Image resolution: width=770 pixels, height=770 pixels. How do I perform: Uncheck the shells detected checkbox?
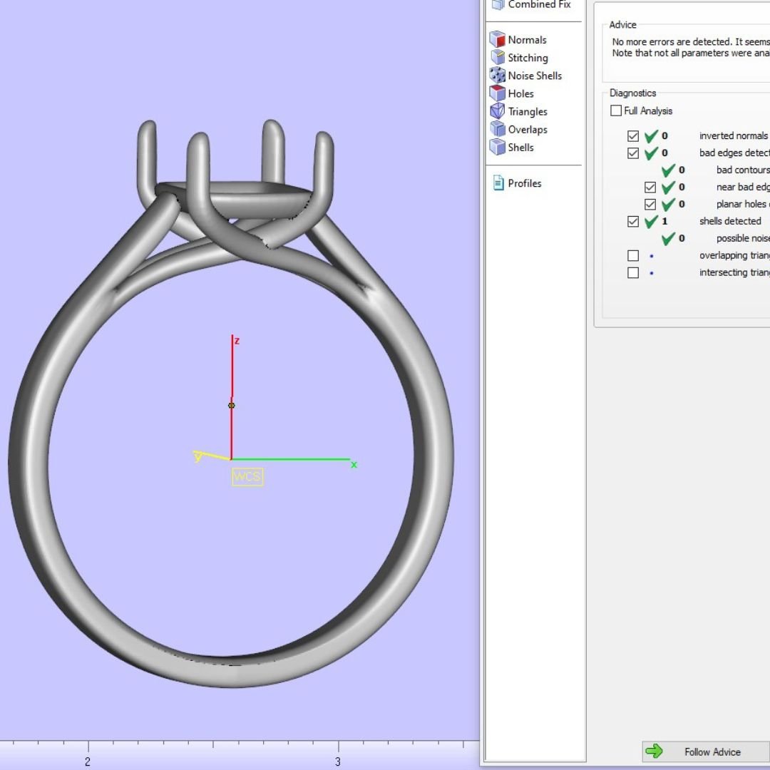[633, 222]
